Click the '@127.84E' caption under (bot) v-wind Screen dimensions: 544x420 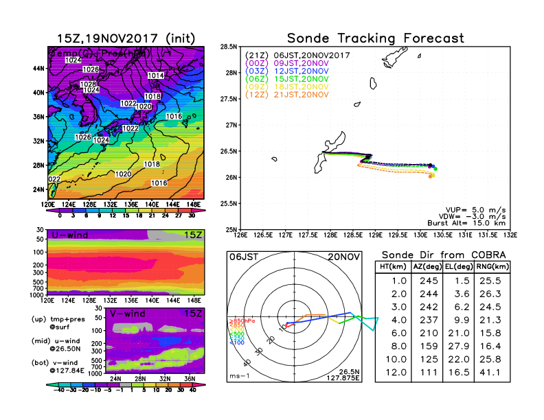click(67, 371)
